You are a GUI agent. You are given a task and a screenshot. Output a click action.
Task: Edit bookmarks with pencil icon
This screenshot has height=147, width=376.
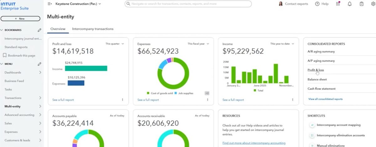click(39, 30)
